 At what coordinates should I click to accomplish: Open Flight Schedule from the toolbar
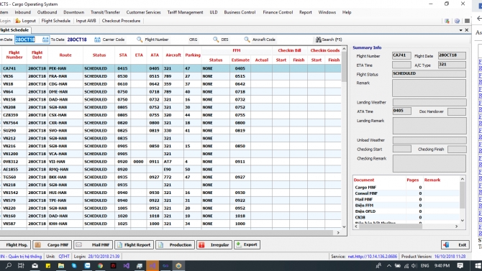(x=55, y=21)
